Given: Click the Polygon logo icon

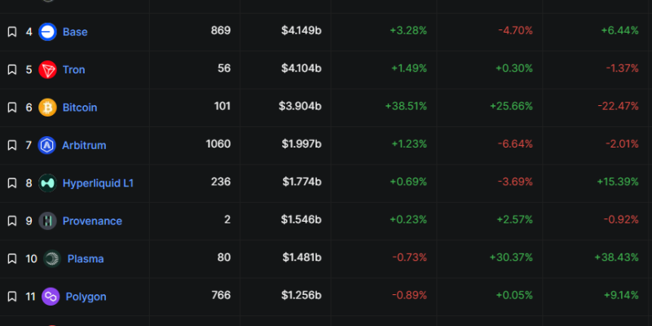Looking at the screenshot, I should 52,297.
